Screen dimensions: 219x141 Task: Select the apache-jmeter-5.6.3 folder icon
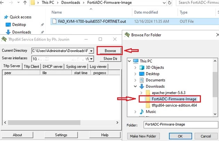(148, 93)
